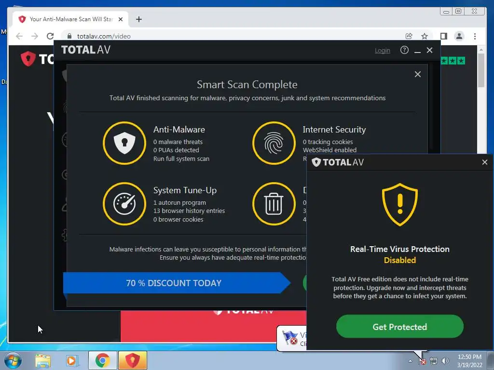This screenshot has width=494, height=370.
Task: Click the 0 tracking cookies text
Action: pyautogui.click(x=328, y=142)
